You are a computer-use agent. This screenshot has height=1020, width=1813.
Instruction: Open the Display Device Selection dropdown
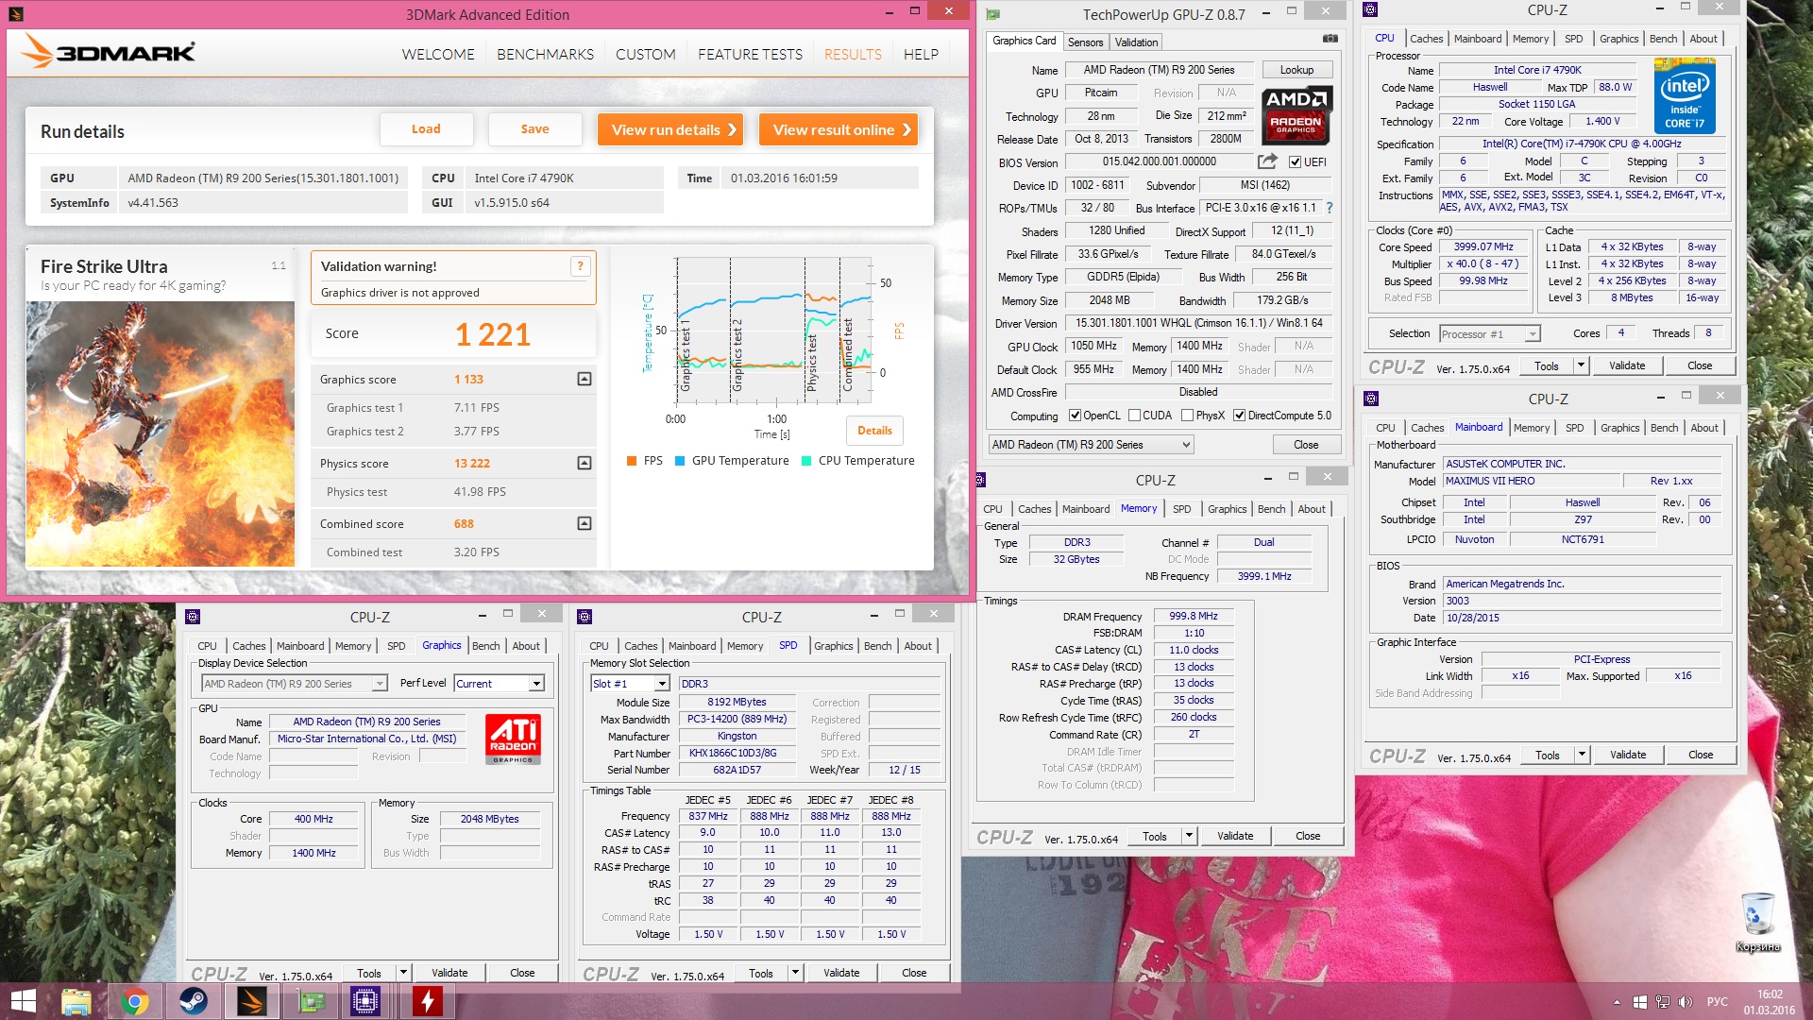(x=293, y=684)
